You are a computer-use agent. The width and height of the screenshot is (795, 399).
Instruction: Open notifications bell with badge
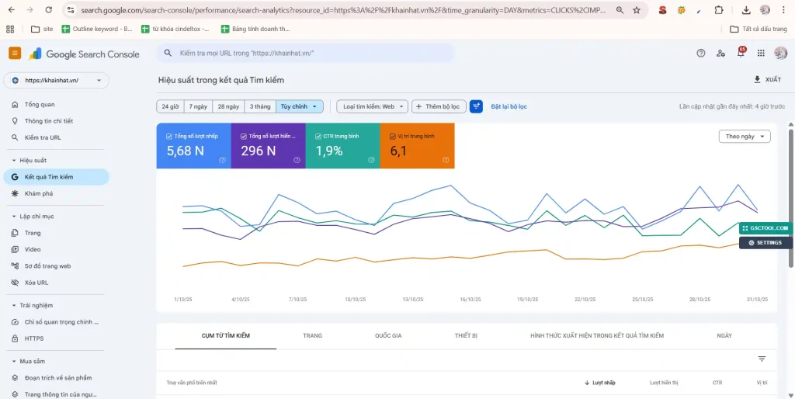[741, 53]
